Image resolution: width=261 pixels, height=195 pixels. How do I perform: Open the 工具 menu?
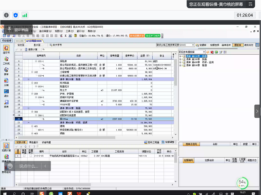point(70,31)
